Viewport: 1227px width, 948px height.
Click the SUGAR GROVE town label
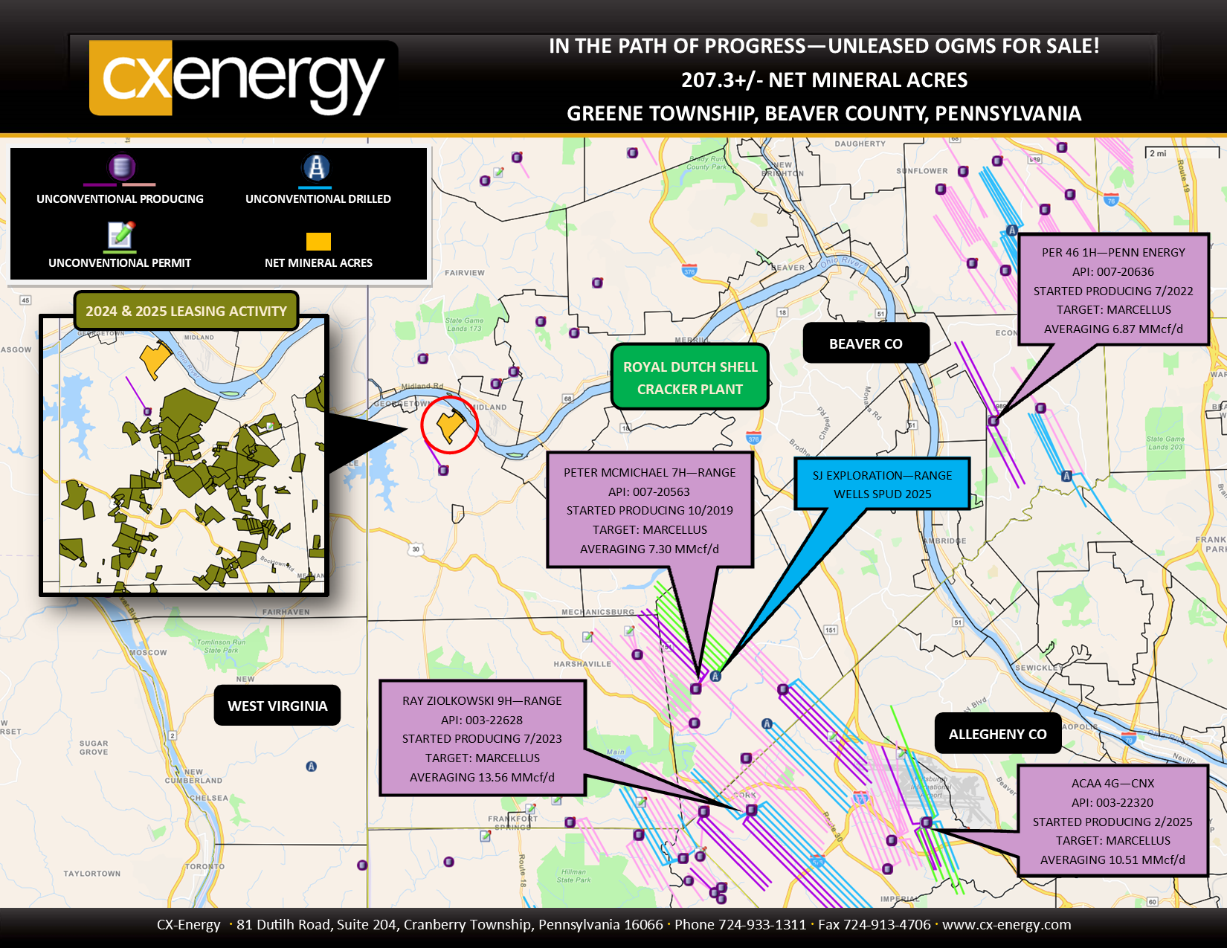(x=94, y=747)
